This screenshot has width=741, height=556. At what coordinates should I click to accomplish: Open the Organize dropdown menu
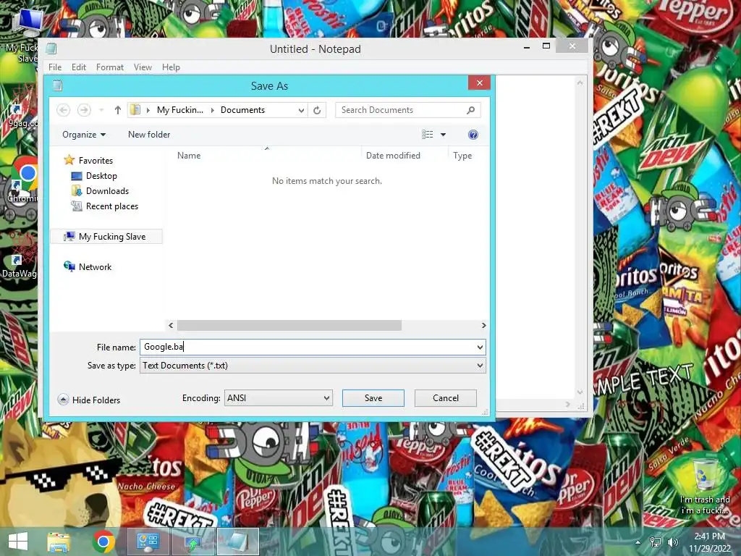tap(84, 135)
